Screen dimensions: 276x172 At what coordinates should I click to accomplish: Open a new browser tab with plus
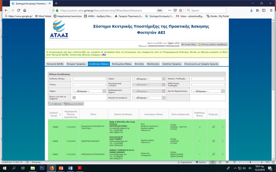click(x=56, y=3)
